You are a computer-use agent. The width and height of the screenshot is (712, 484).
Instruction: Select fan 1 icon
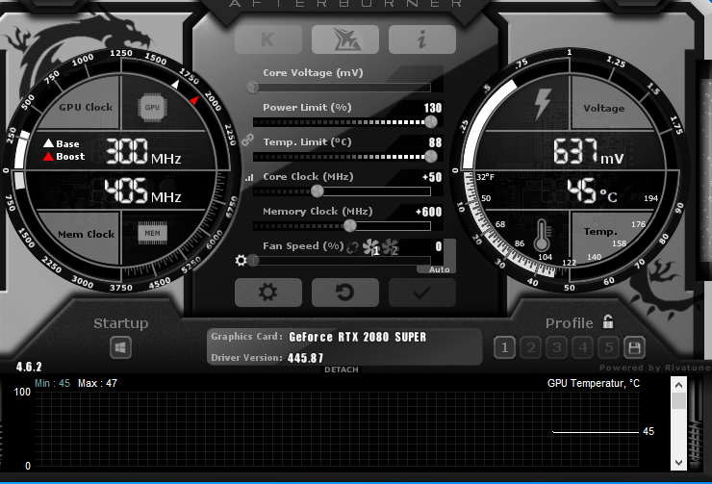[x=371, y=247]
